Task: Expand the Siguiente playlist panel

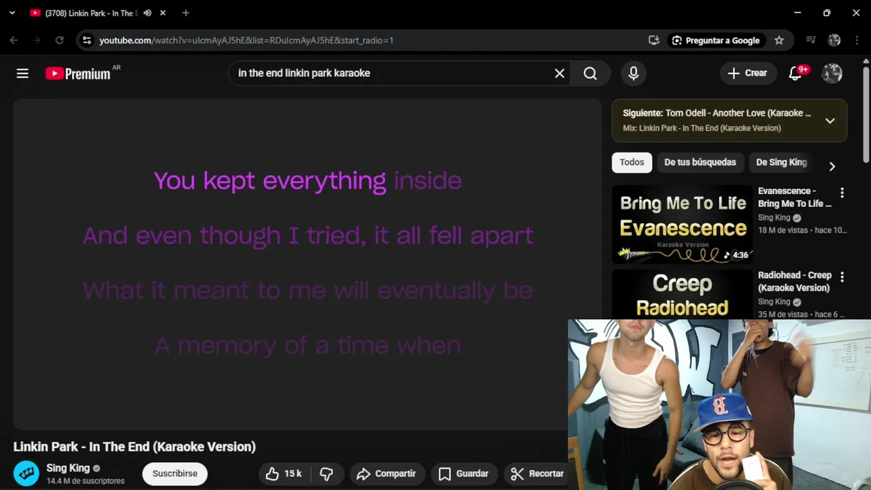Action: [x=830, y=120]
